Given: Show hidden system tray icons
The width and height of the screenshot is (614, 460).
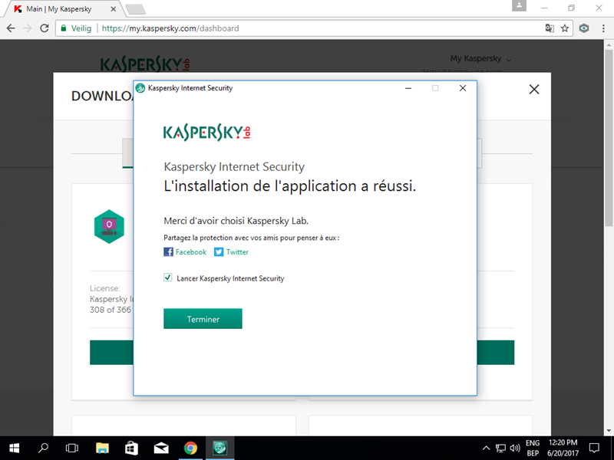Looking at the screenshot, I should 486,448.
